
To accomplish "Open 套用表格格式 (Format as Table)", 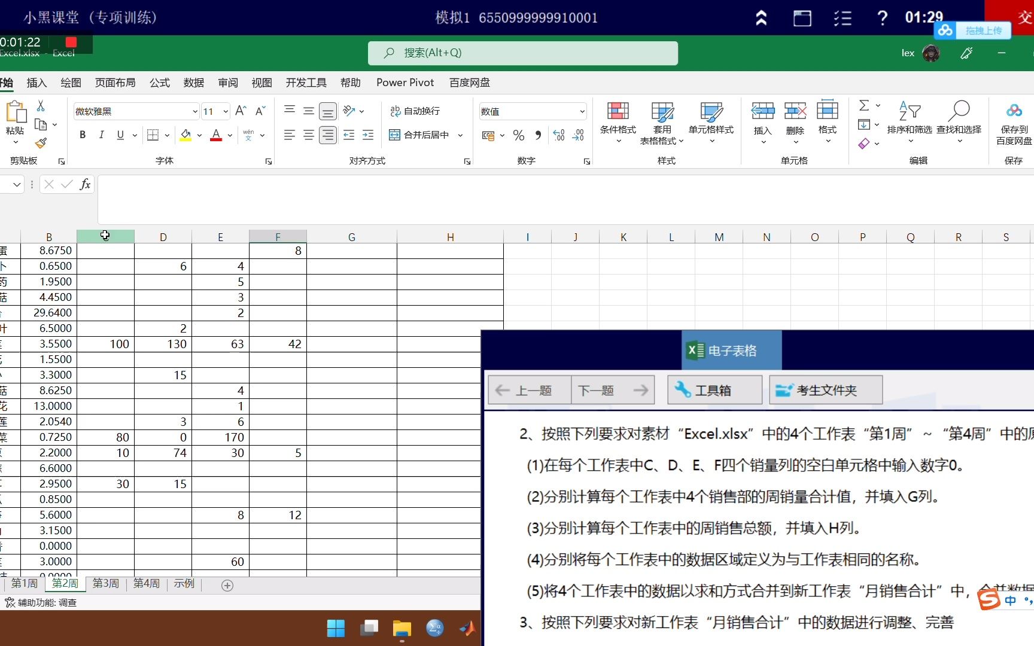I will pos(662,121).
